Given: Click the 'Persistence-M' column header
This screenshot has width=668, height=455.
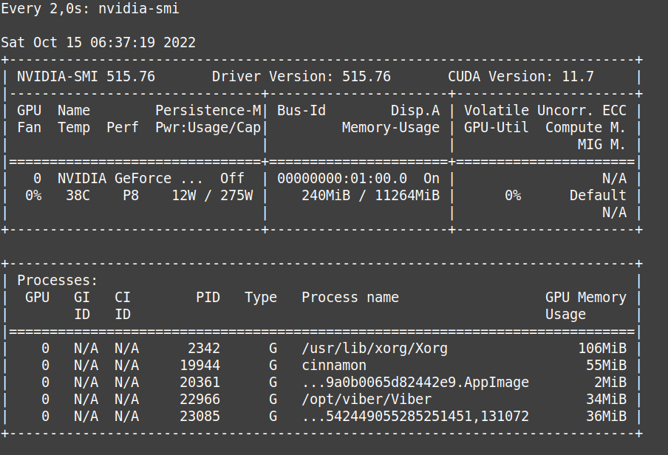Looking at the screenshot, I should (x=208, y=111).
